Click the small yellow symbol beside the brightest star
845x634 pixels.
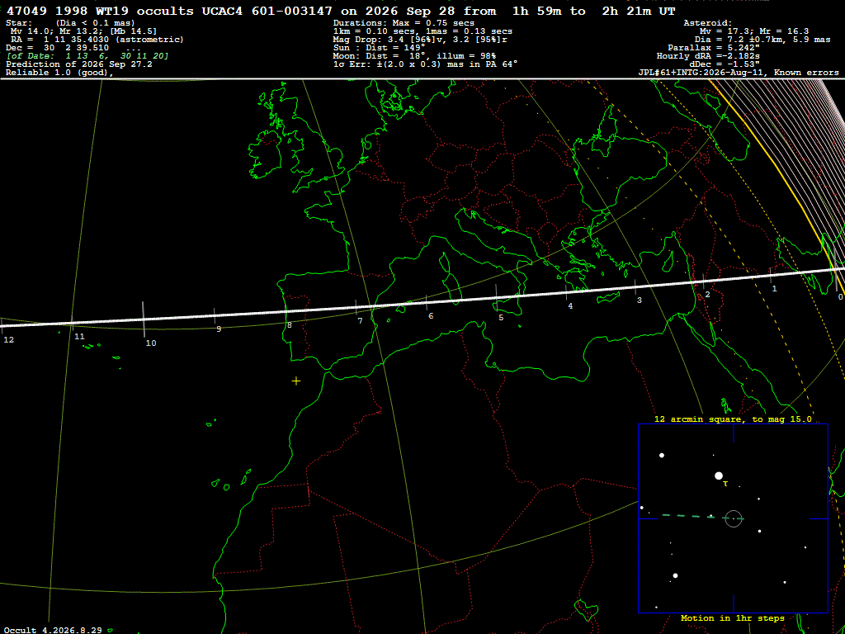tap(725, 484)
